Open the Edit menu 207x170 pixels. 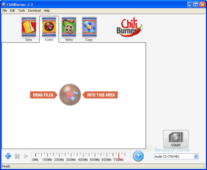(12, 11)
